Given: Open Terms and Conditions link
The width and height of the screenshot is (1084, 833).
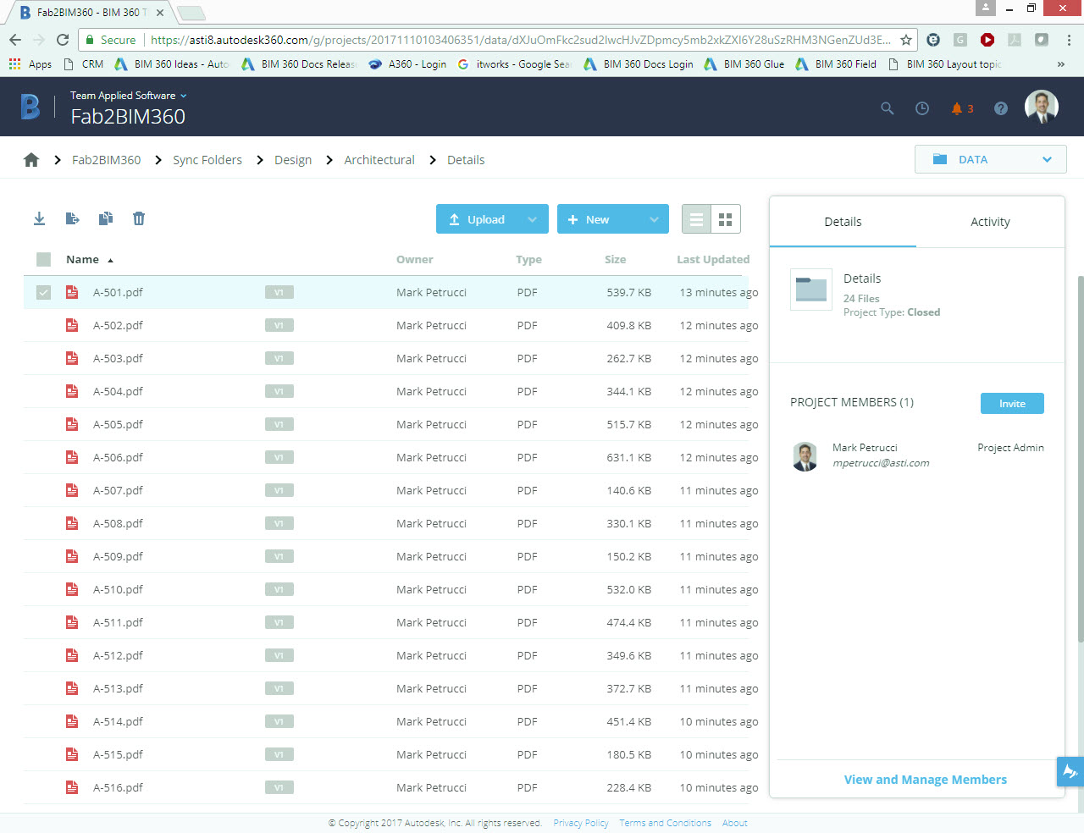Looking at the screenshot, I should click(x=665, y=823).
